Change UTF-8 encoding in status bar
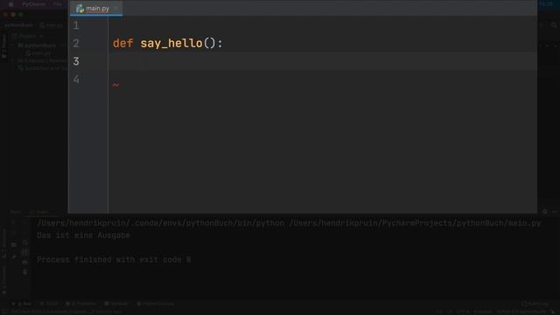The width and height of the screenshot is (560, 315). 463,311
